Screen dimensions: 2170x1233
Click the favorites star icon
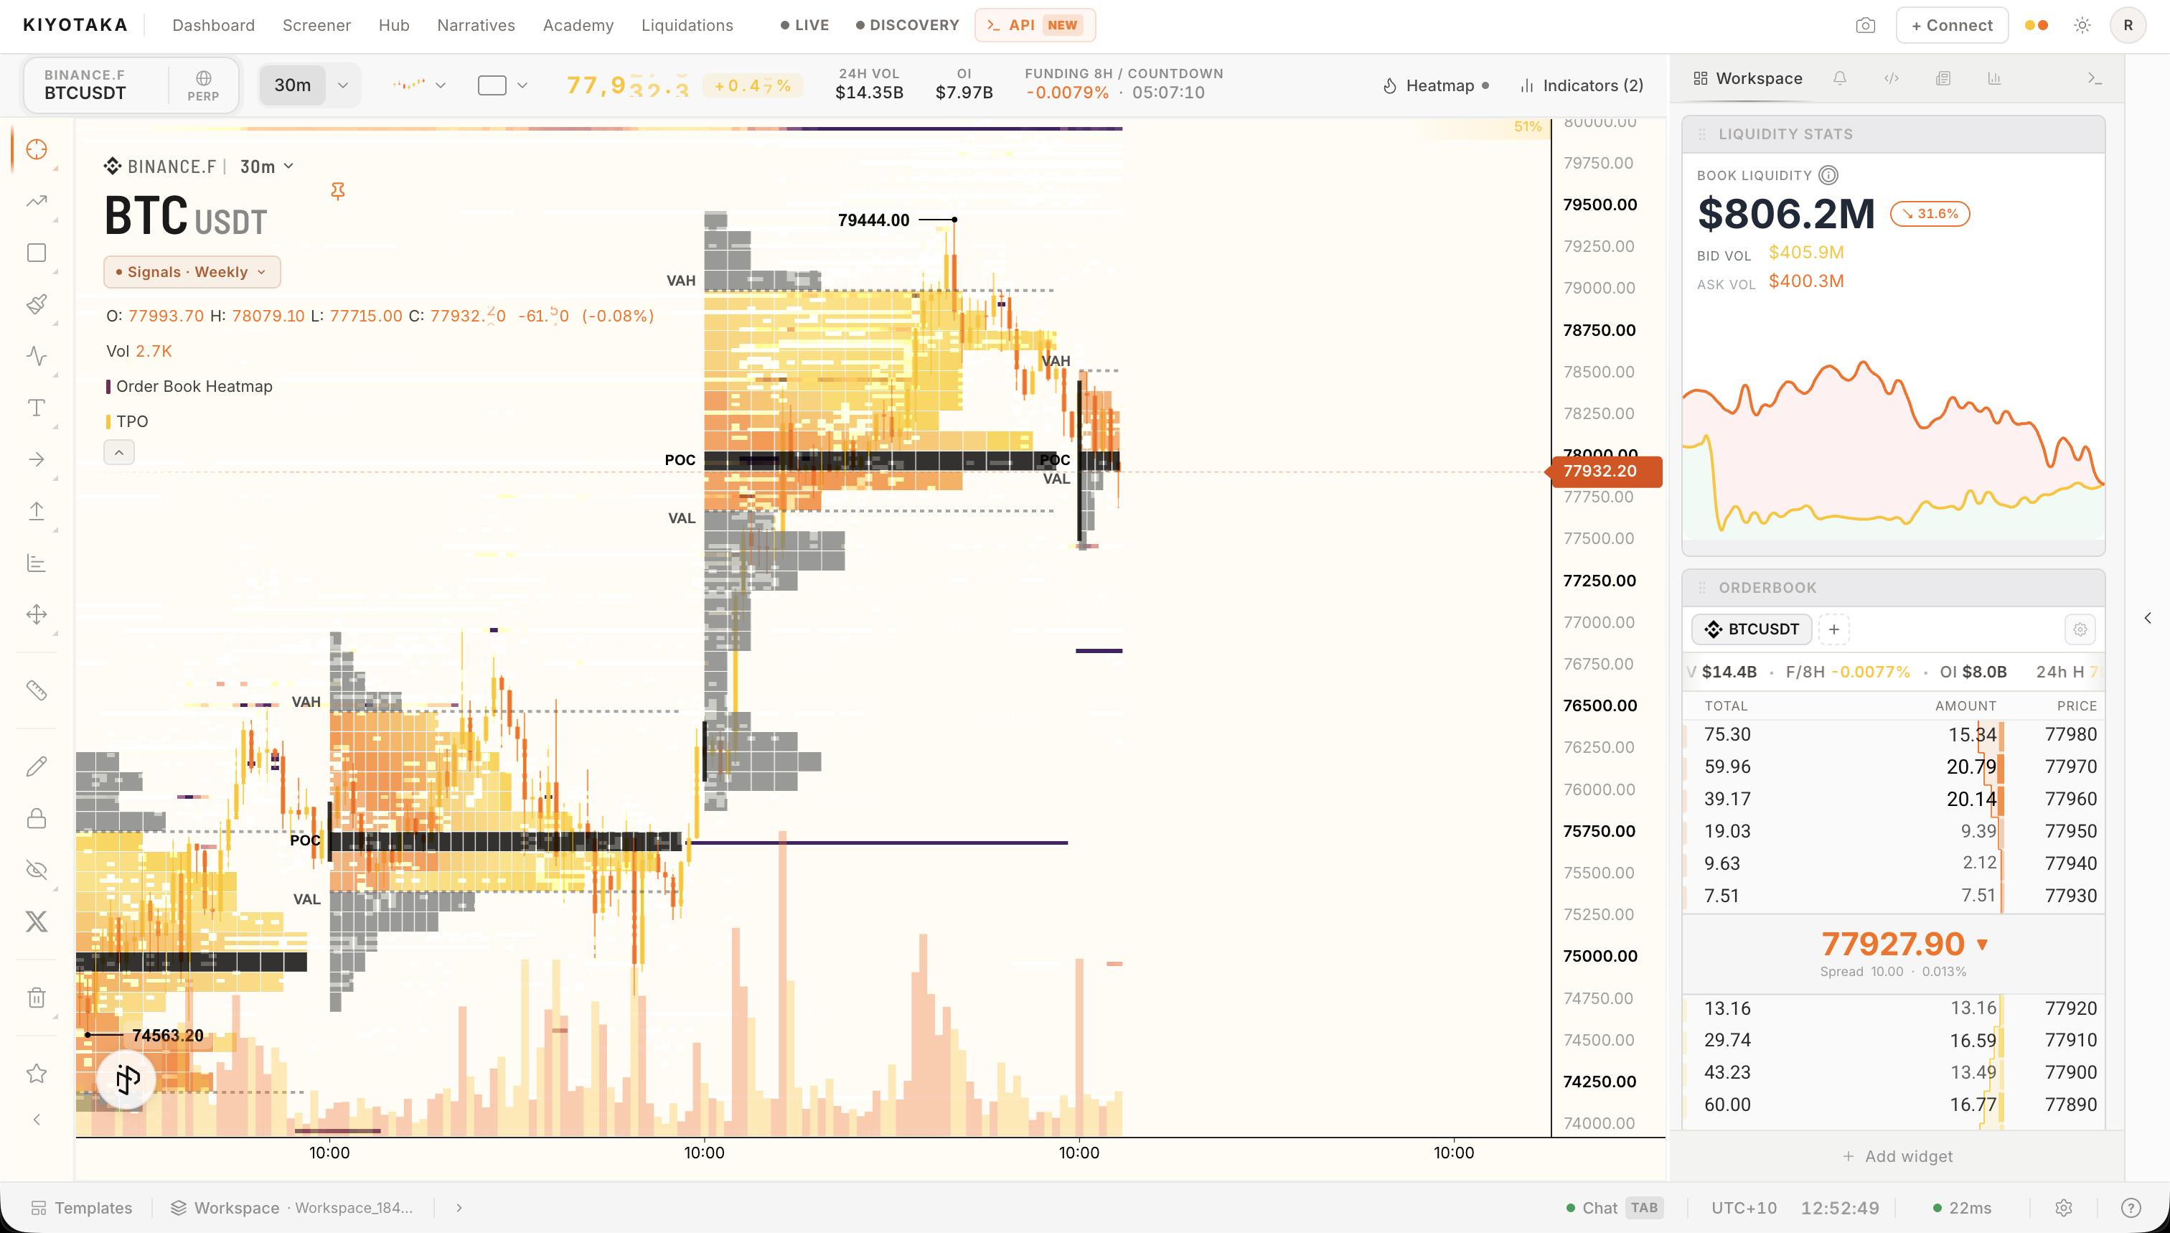point(37,1074)
